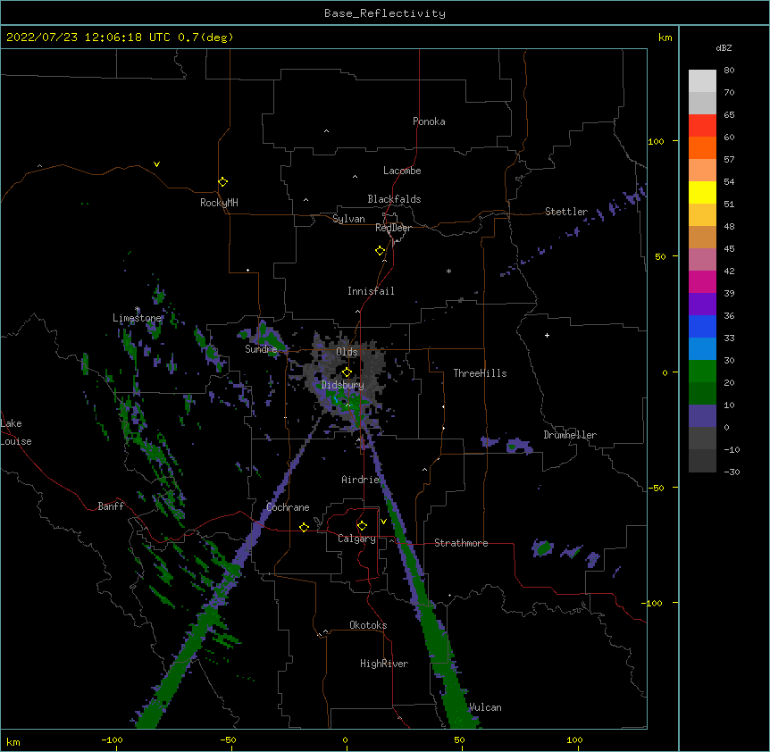
Task: Click the yellow diamond marker below Cochrane
Action: [x=304, y=527]
